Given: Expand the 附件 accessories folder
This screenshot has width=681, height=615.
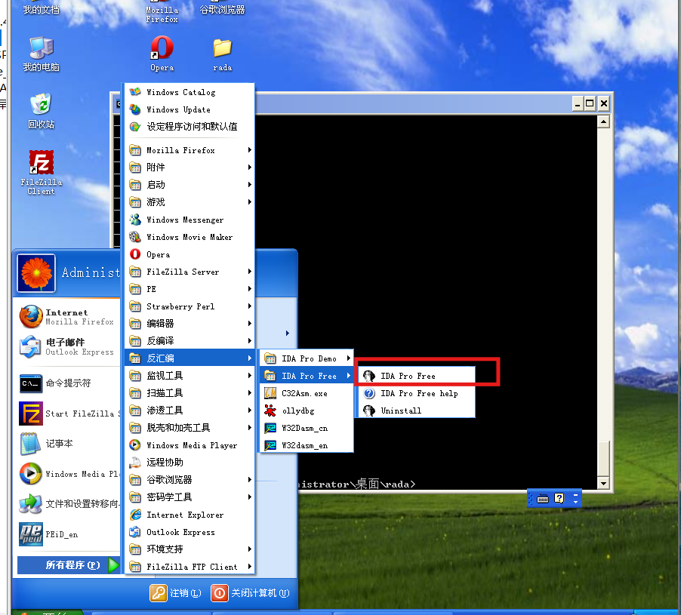Looking at the screenshot, I should click(190, 168).
